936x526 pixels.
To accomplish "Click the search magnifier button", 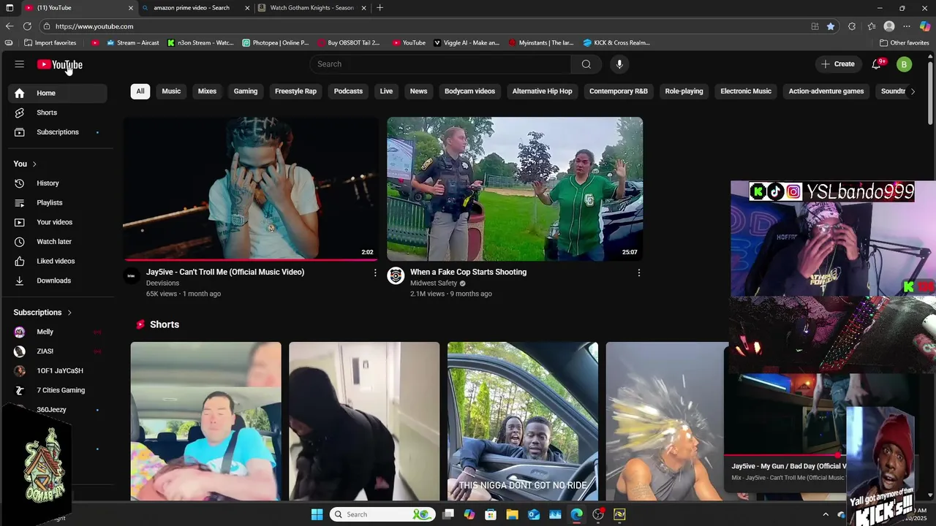I will [x=586, y=64].
